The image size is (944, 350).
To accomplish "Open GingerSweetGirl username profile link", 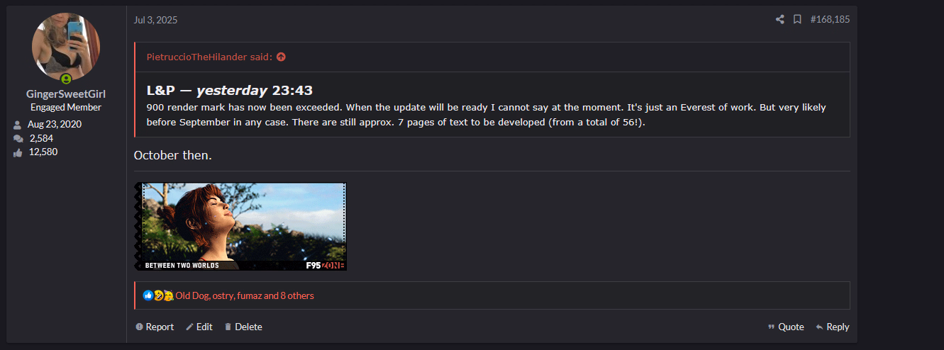I will coord(66,94).
